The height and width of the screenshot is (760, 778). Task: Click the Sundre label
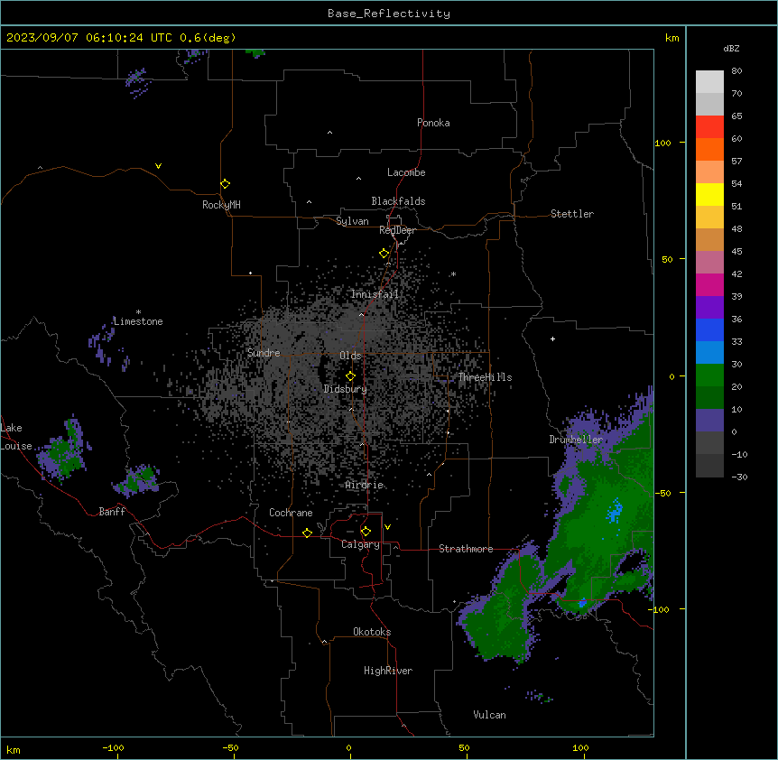264,353
